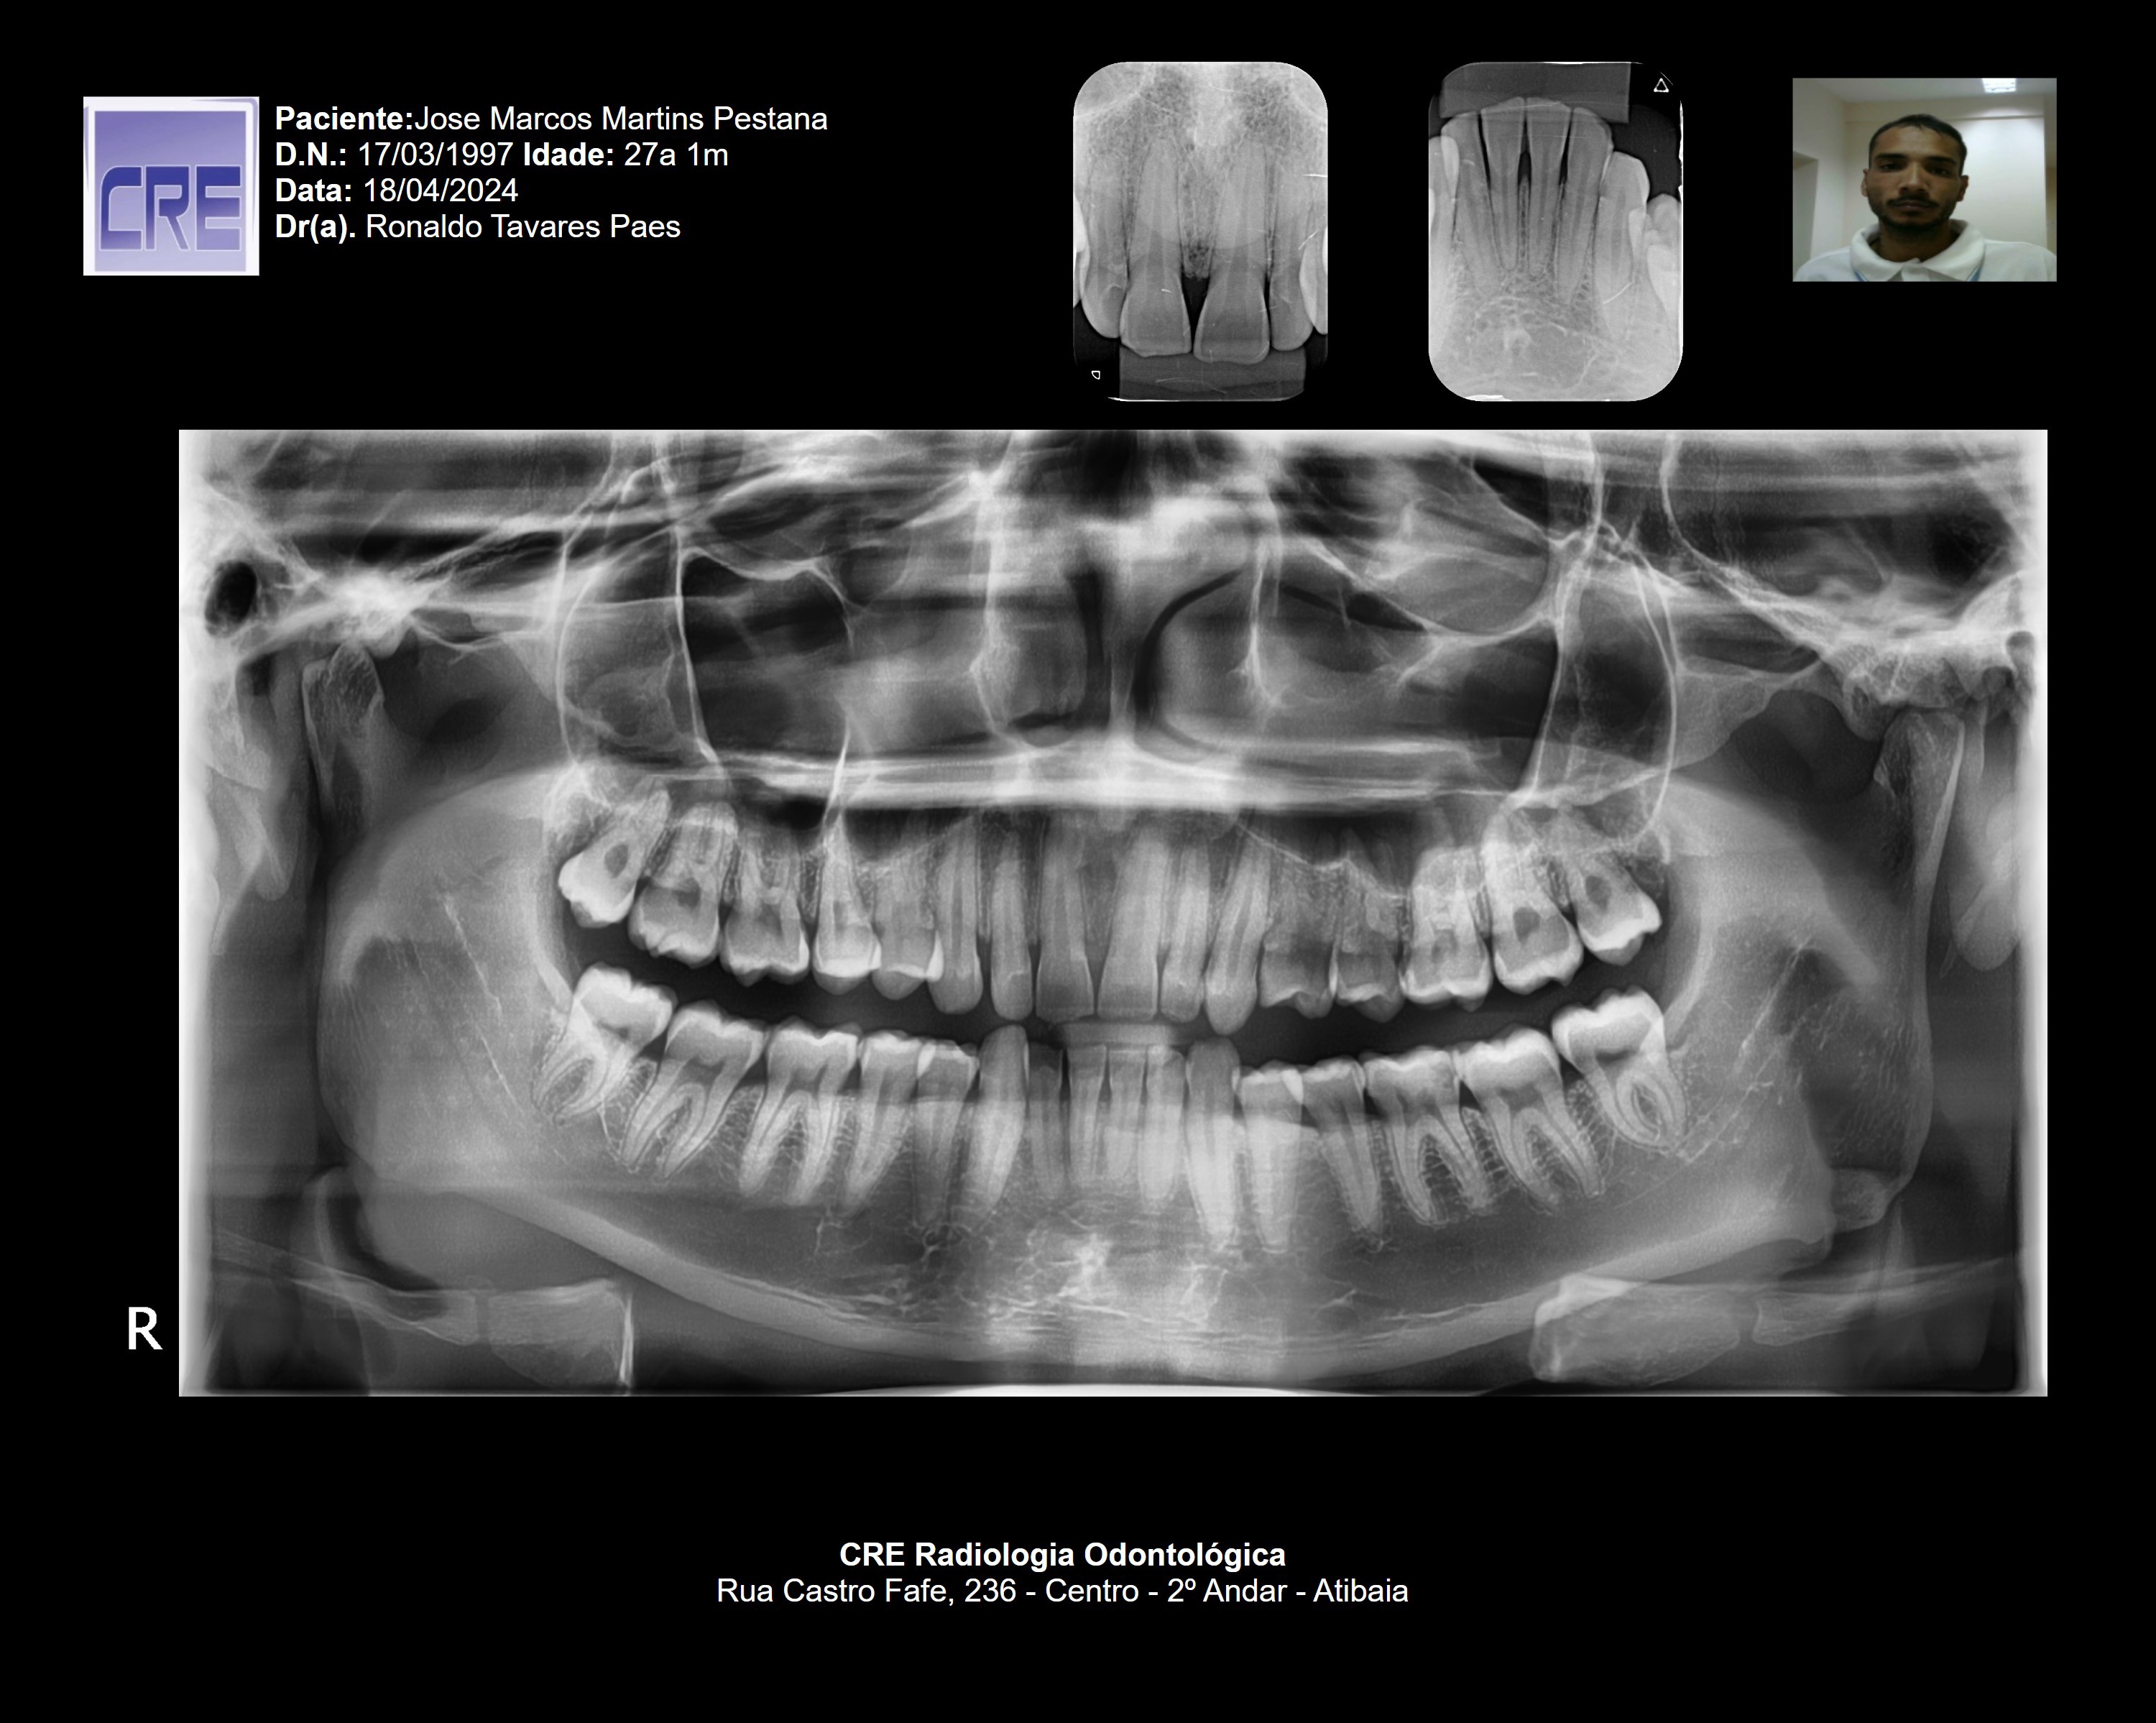Viewport: 2156px width, 1723px height.
Task: Click the D.N. label
Action: pos(311,155)
